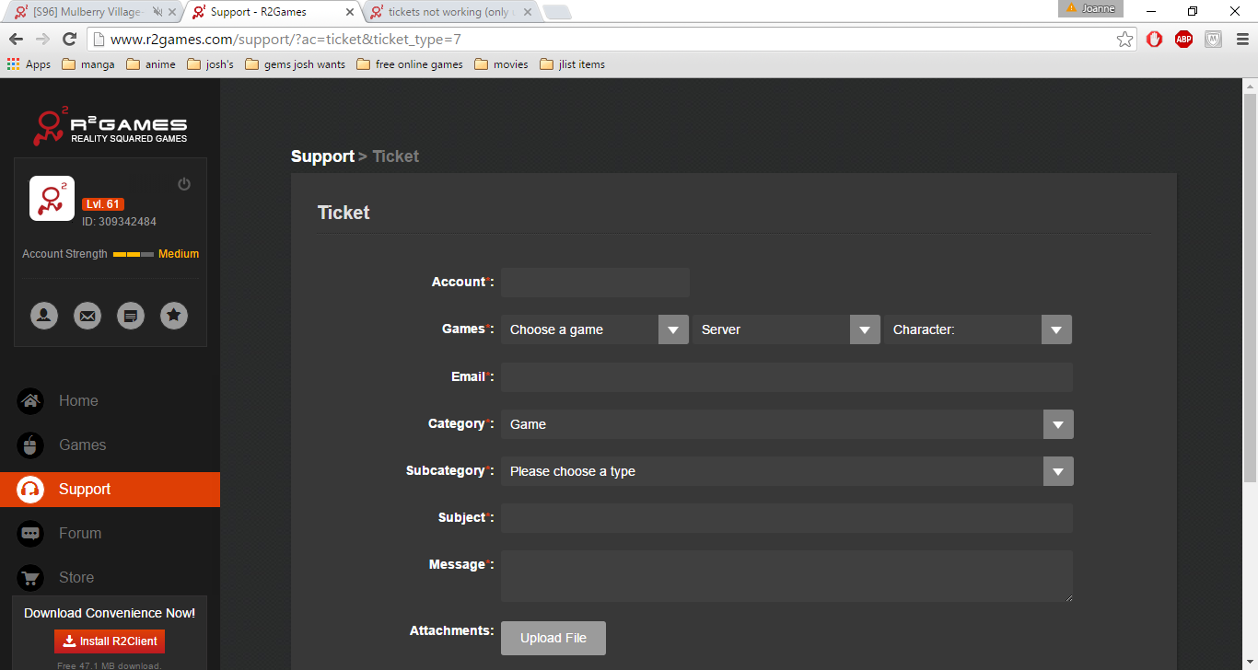Click the messages chat icon in sidebar

point(131,316)
